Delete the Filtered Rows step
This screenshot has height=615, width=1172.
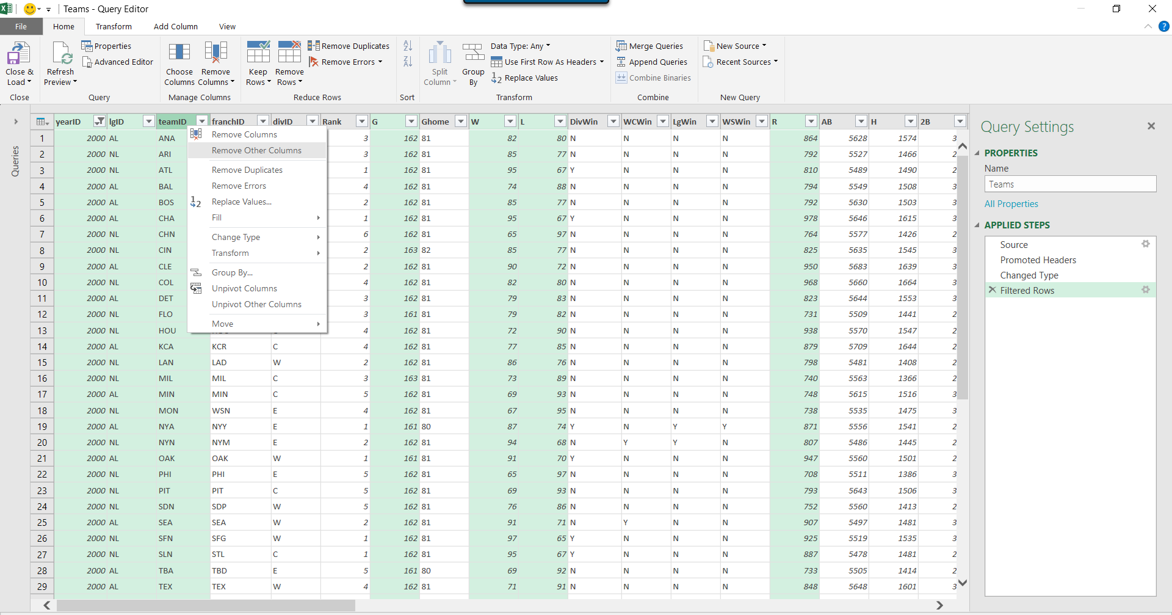pos(993,290)
